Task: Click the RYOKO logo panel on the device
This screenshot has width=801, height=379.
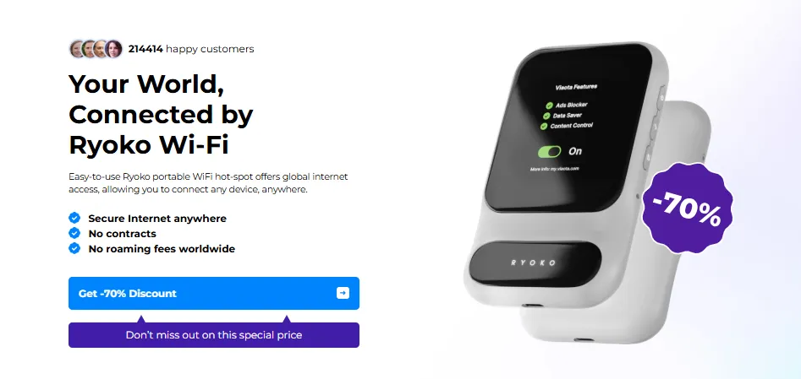Action: [535, 263]
